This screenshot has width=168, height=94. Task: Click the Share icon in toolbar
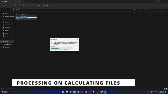coord(28,5)
